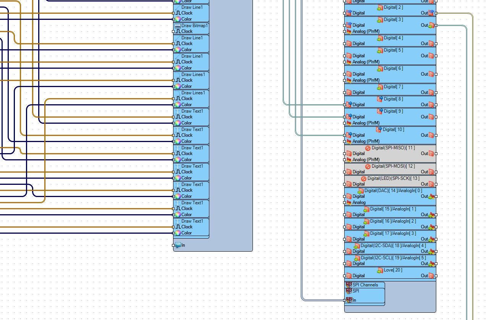Select the Digital[ 15 ]/AnalogIn[ 1 ] channel label

[x=393, y=209]
